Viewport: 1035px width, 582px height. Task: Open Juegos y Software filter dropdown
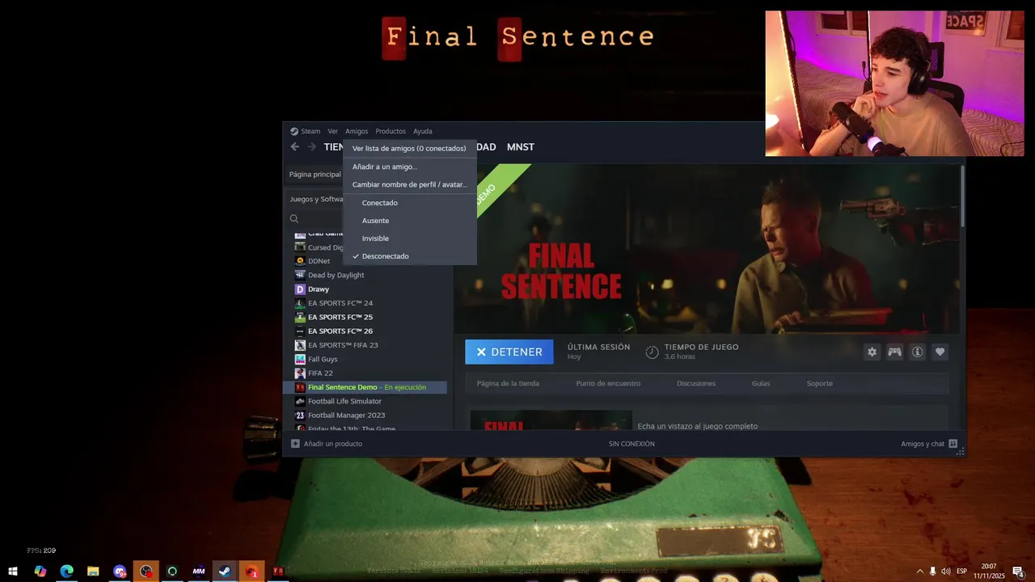click(x=317, y=200)
